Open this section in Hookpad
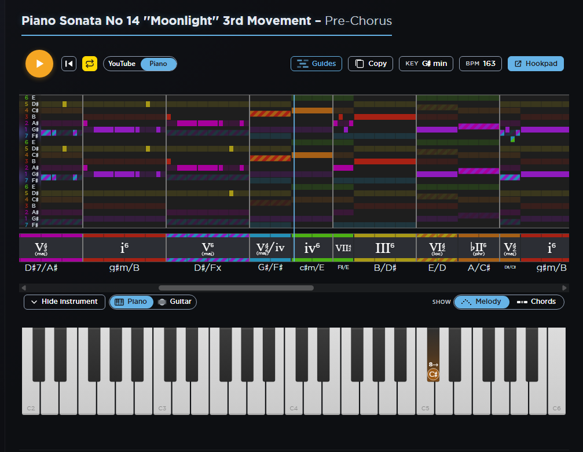 tap(536, 64)
